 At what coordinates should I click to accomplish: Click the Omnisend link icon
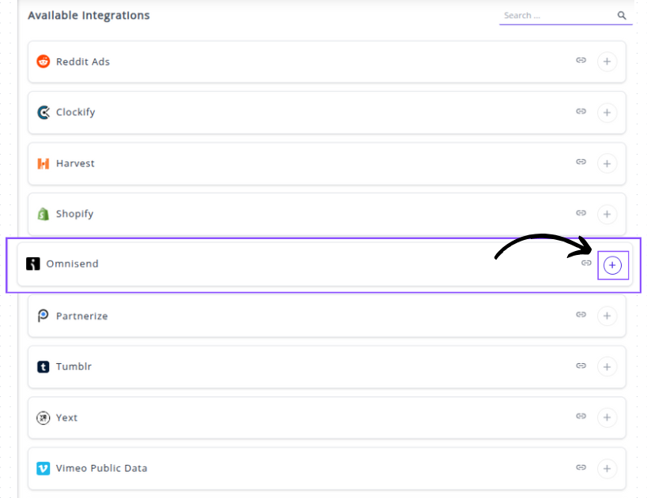(586, 264)
